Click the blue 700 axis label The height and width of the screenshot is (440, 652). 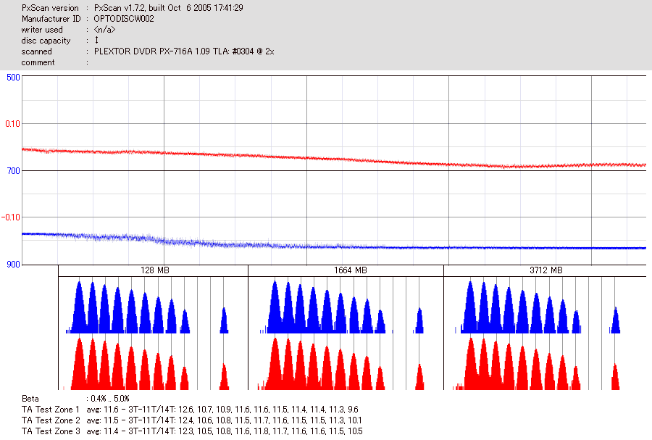(x=13, y=171)
